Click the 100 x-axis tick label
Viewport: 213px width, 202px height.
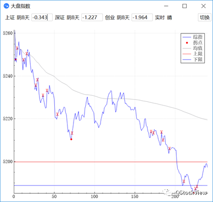pyautogui.click(x=94, y=197)
